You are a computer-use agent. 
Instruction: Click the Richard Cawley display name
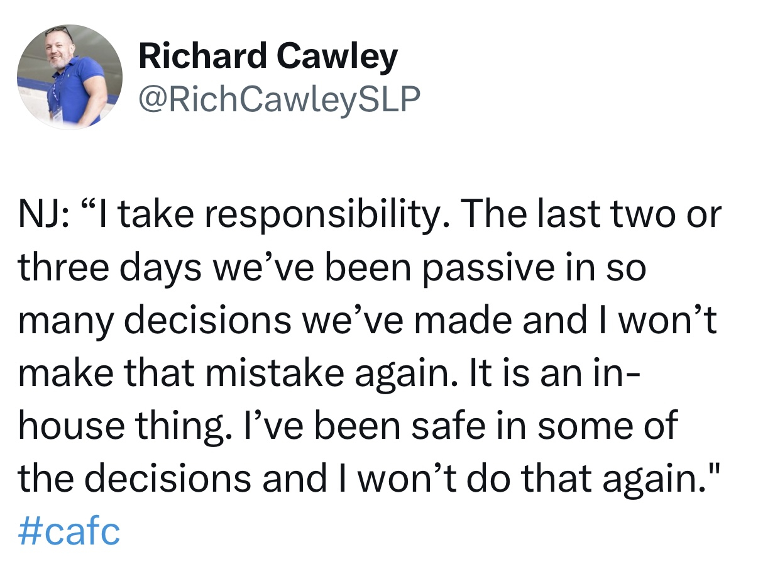[268, 57]
